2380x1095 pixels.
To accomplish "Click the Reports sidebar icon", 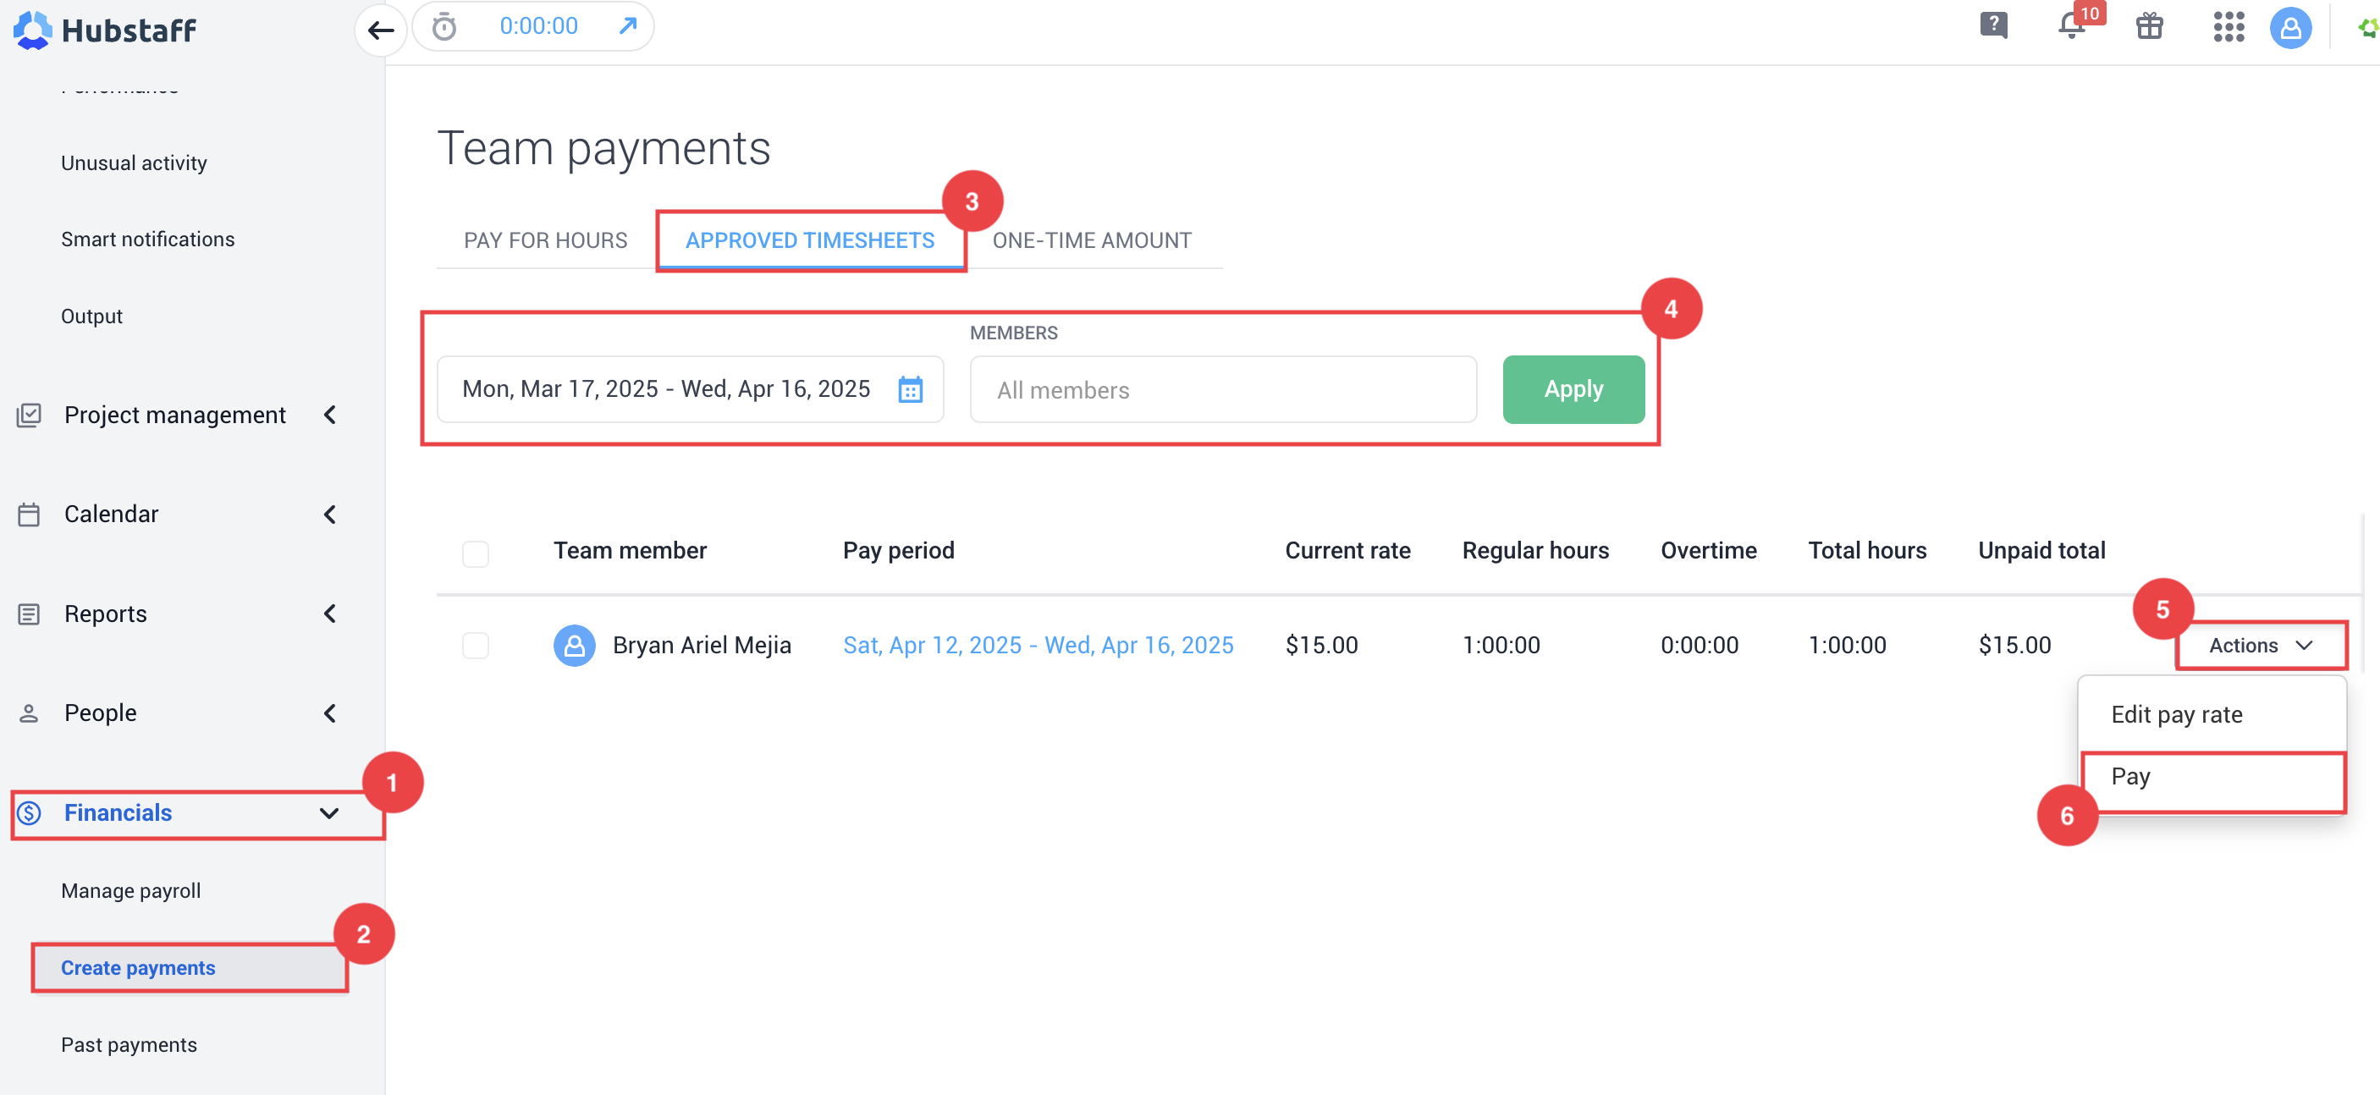I will pyautogui.click(x=30, y=614).
